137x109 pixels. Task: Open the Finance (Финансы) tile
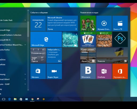coord(88,55)
